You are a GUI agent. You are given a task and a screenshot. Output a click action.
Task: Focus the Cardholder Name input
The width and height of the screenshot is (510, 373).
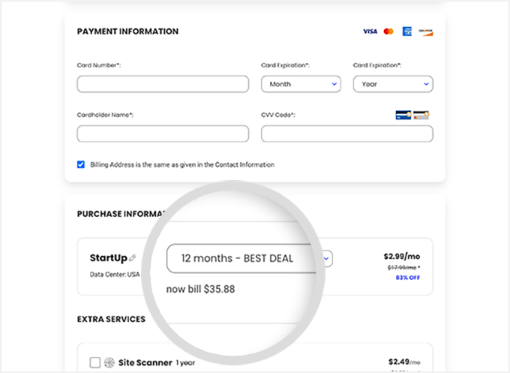coord(163,134)
